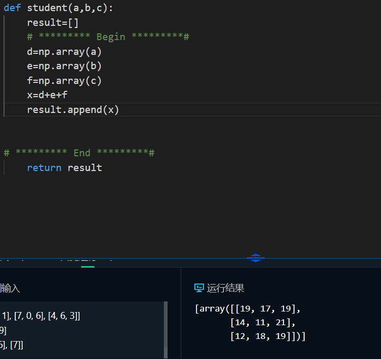Image resolution: width=381 pixels, height=359 pixels.
Task: Click the f=np.array(c) line
Action: [x=64, y=81]
